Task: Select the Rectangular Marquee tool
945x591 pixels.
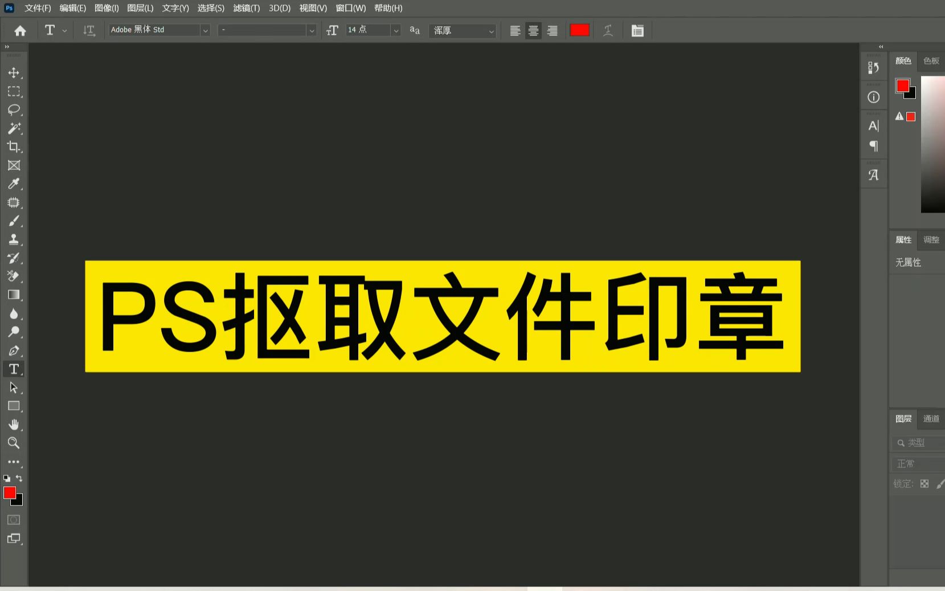Action: click(14, 91)
